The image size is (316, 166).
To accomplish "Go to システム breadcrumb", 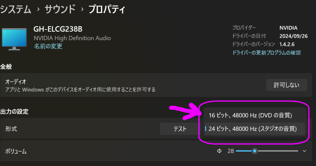I will (16, 9).
